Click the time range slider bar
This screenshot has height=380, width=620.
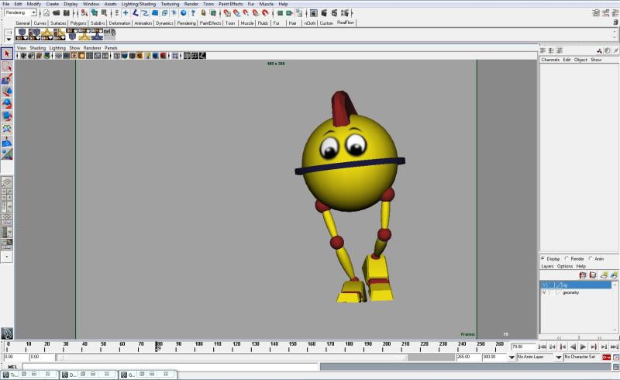(232, 358)
